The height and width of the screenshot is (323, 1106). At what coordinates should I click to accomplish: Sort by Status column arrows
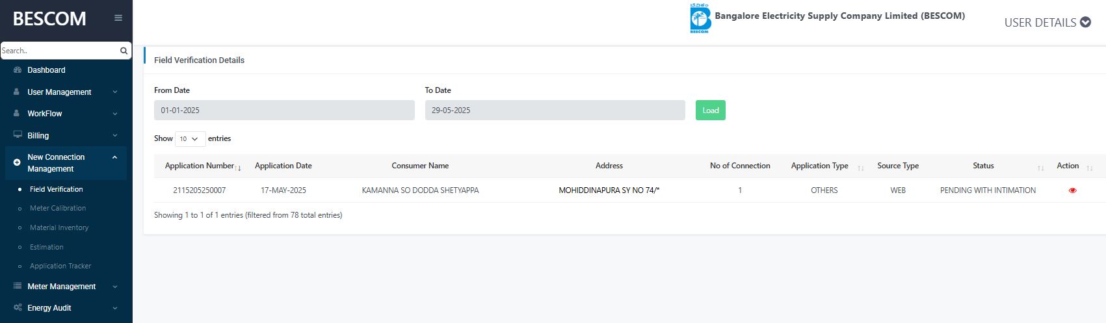1040,168
